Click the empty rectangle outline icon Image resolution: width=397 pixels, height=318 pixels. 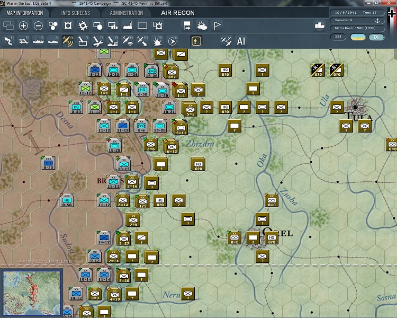click(x=142, y=25)
